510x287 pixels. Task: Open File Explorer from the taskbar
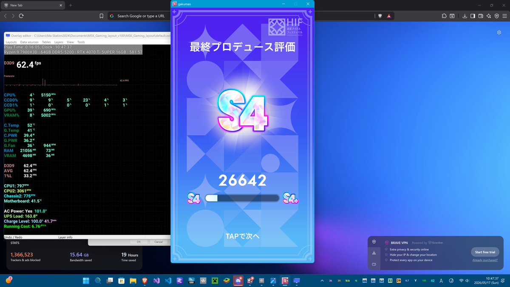click(133, 281)
